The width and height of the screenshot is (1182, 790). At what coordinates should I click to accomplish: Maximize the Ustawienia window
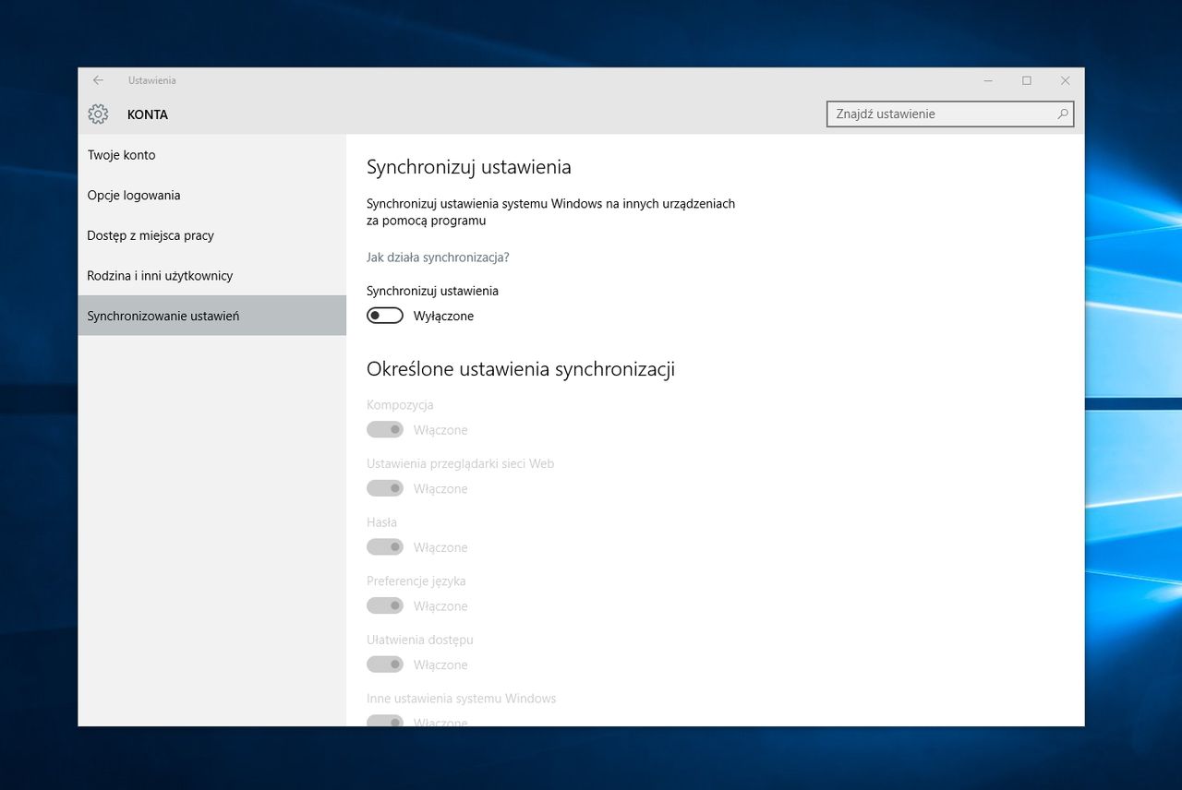1026,80
